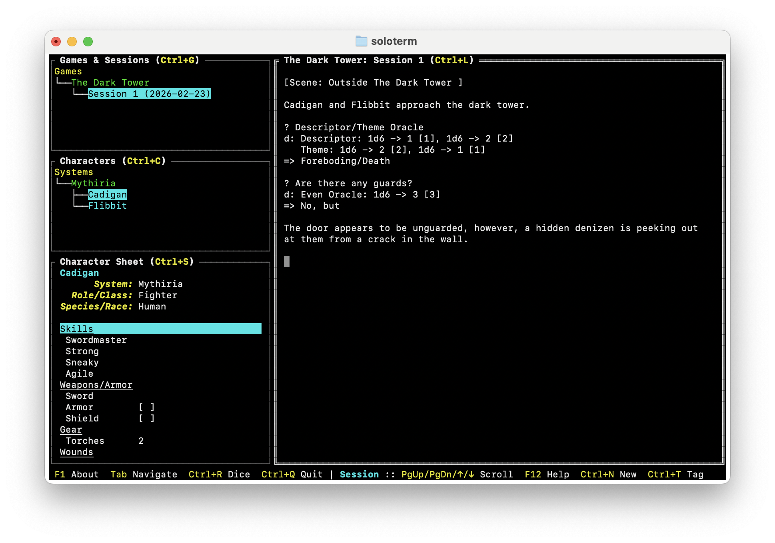Click the Ctrl+R Dice shortcut
Viewport: 775px width, 543px height.
[219, 474]
